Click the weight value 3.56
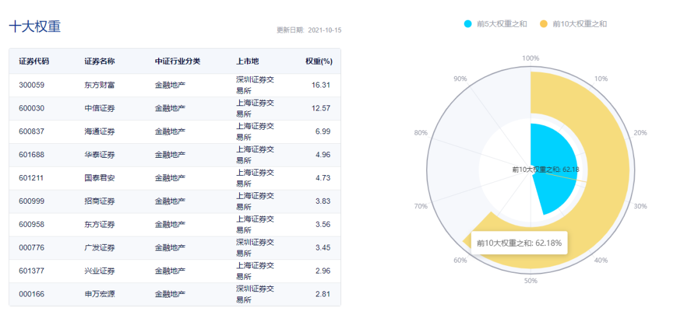The width and height of the screenshot is (691, 322). 323,224
